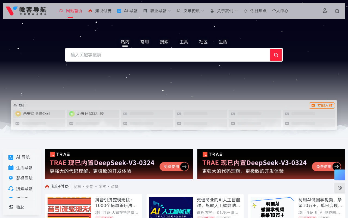Click the headset icon for 搜索导航

point(11,189)
